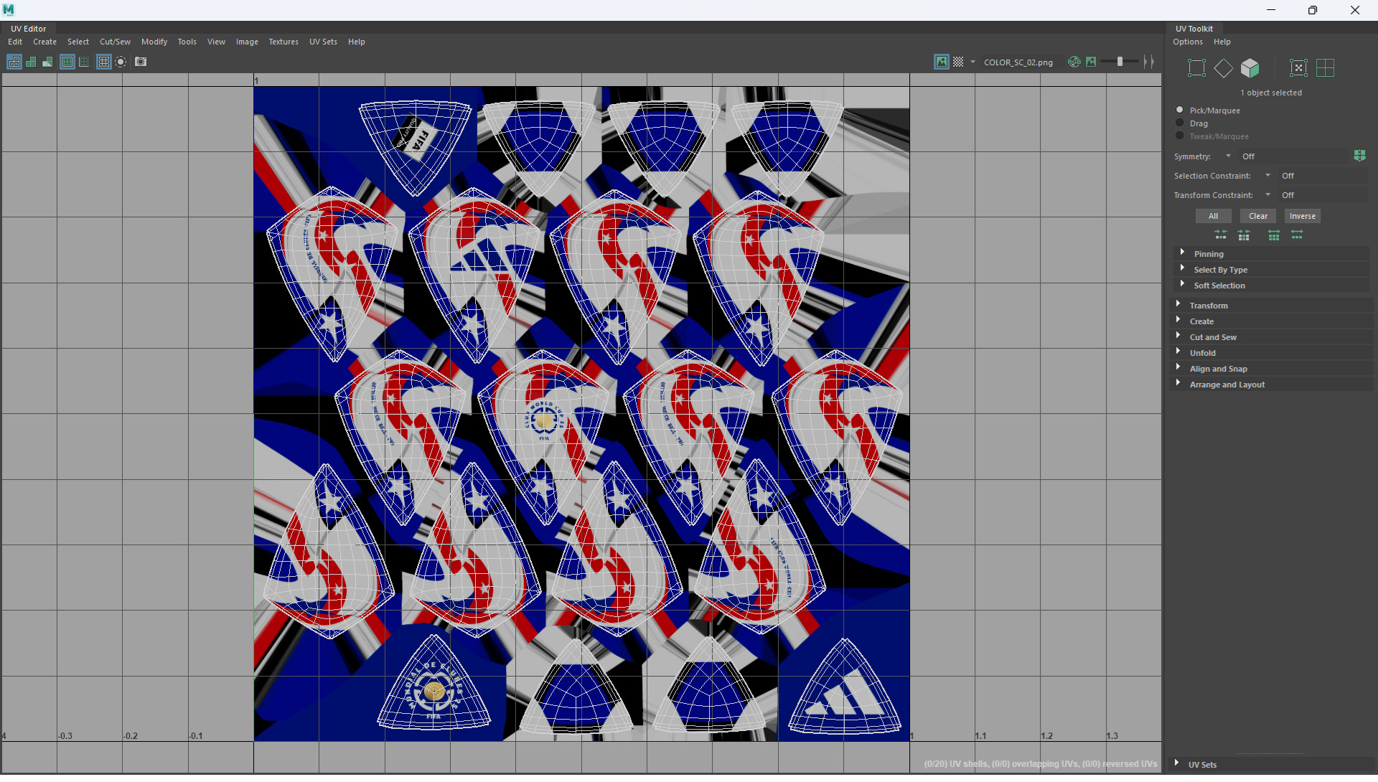
Task: Open the Image menu
Action: [247, 42]
